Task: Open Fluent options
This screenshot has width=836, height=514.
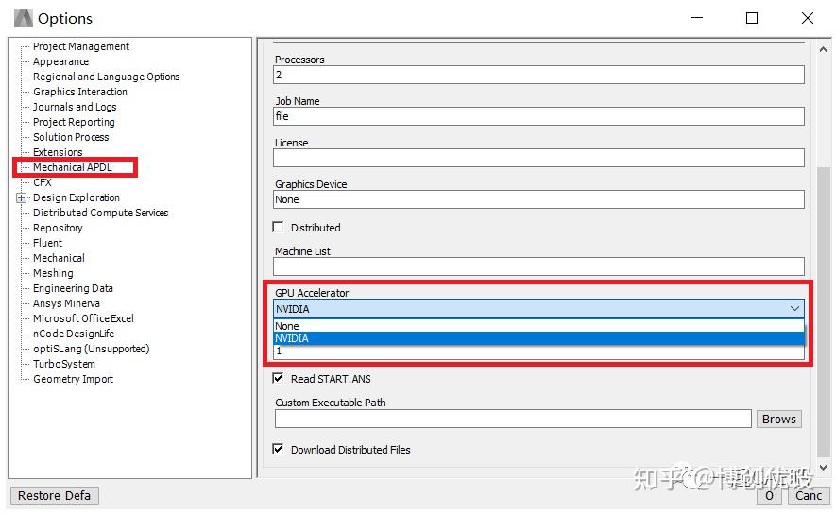Action: coord(47,243)
